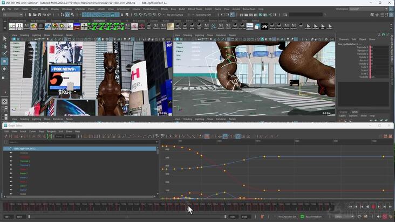395x222 pixels.
Task: Toggle eye icon for Translate Y channel
Action: point(11,161)
